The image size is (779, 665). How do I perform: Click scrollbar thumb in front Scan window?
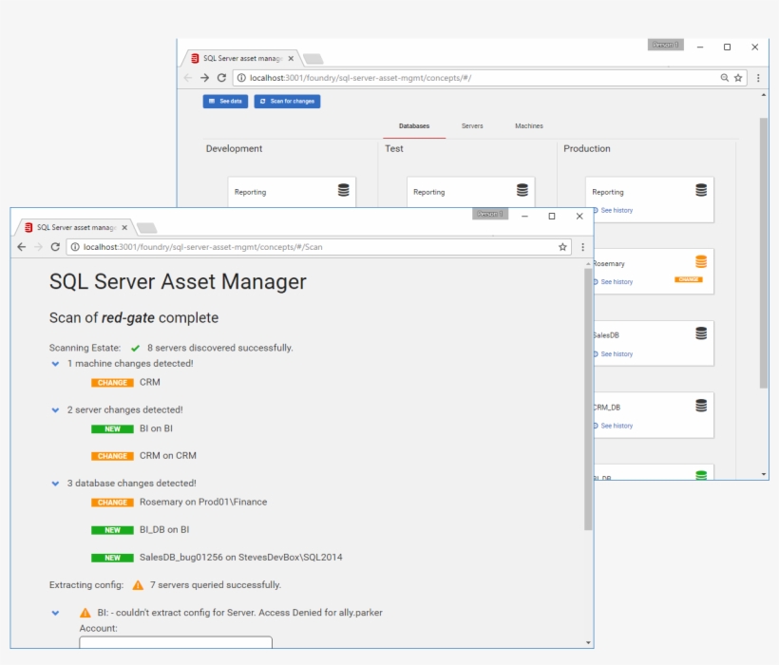click(588, 399)
